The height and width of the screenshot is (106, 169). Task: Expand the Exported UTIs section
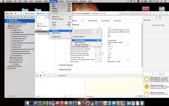[58, 70]
